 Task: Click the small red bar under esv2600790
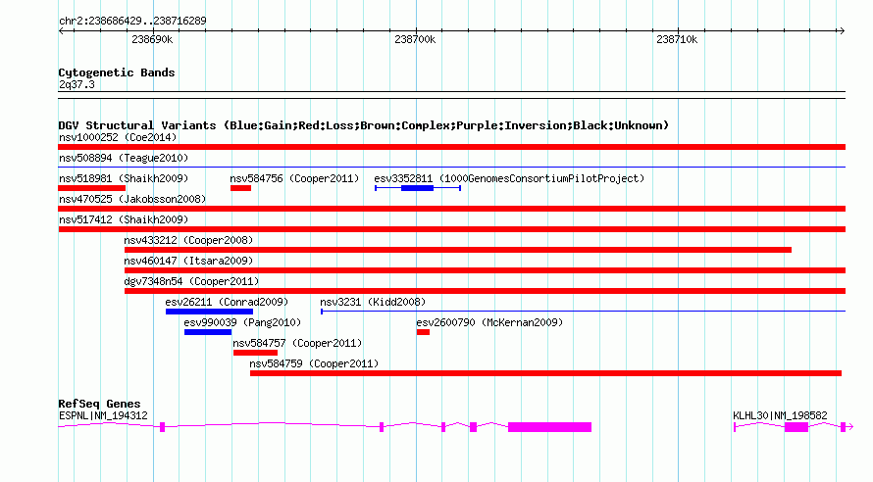[423, 332]
